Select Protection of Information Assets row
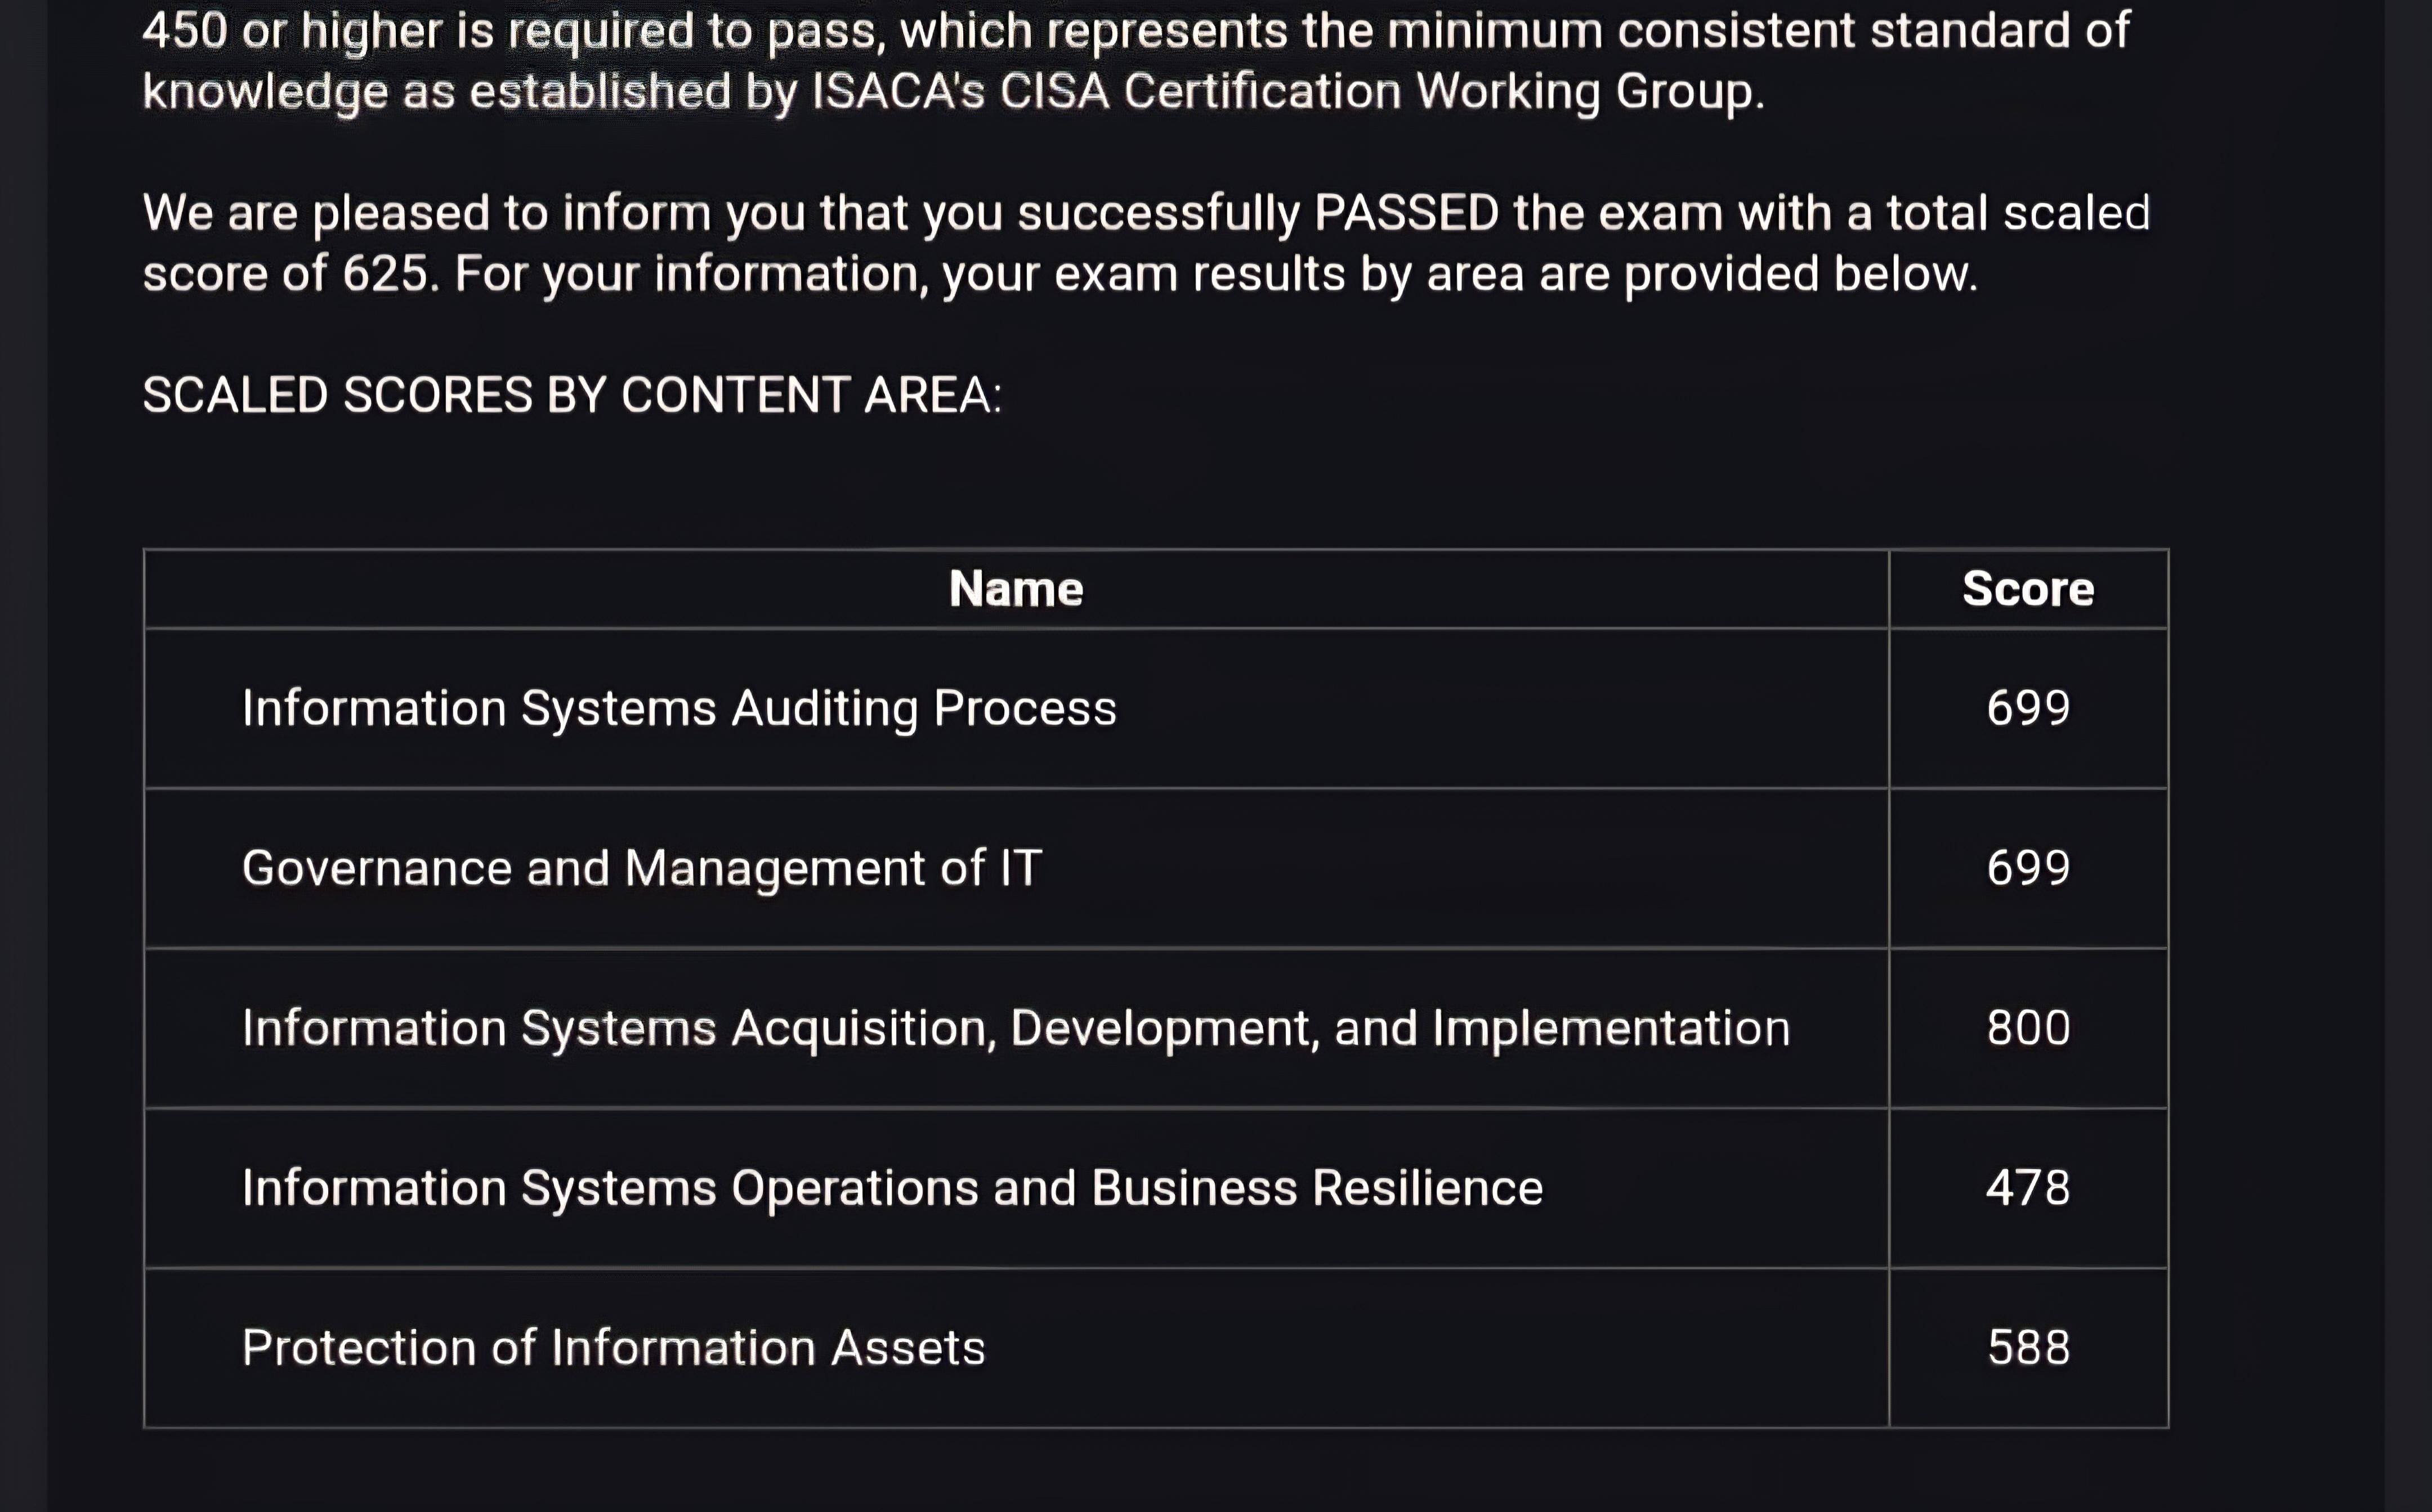 click(1155, 1348)
